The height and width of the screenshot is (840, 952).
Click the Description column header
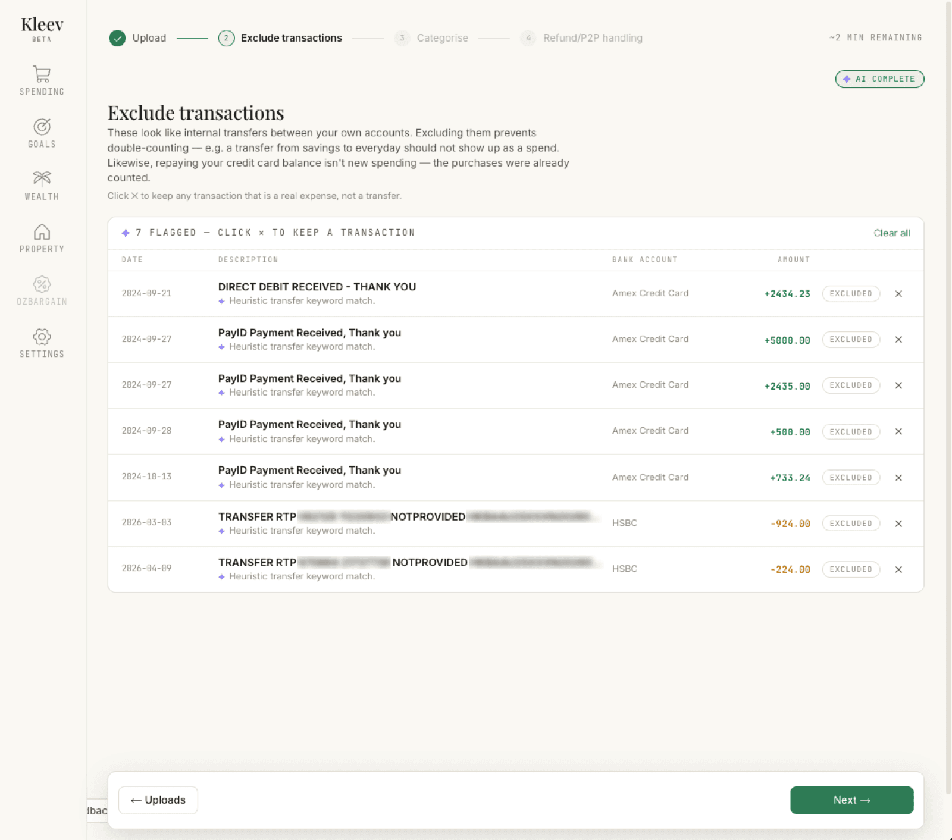click(x=248, y=260)
